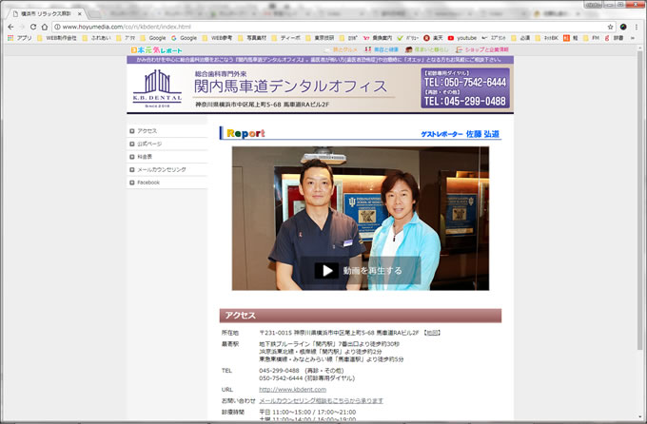Open the Google bookmark with G logo
This screenshot has height=424, width=647.
click(184, 38)
